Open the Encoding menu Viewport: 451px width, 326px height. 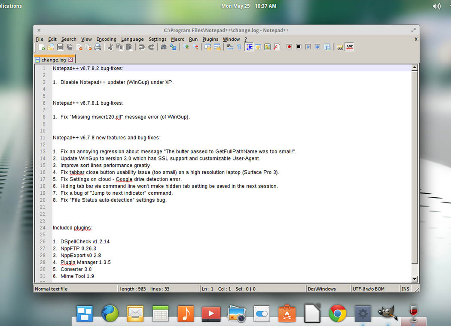point(106,39)
